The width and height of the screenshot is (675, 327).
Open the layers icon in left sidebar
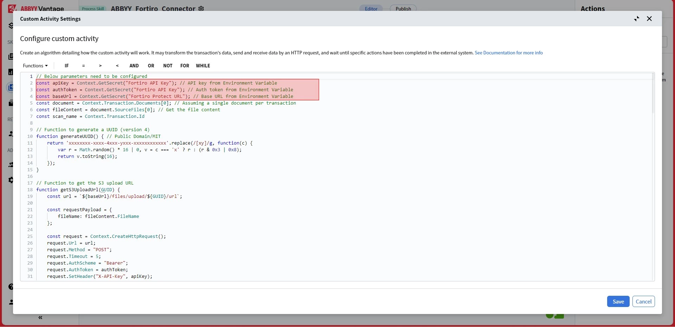pyautogui.click(x=11, y=26)
